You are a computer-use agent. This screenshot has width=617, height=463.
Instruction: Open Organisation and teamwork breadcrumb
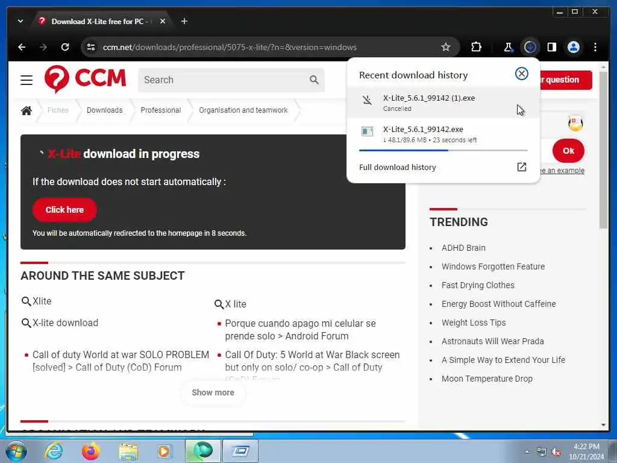243,110
